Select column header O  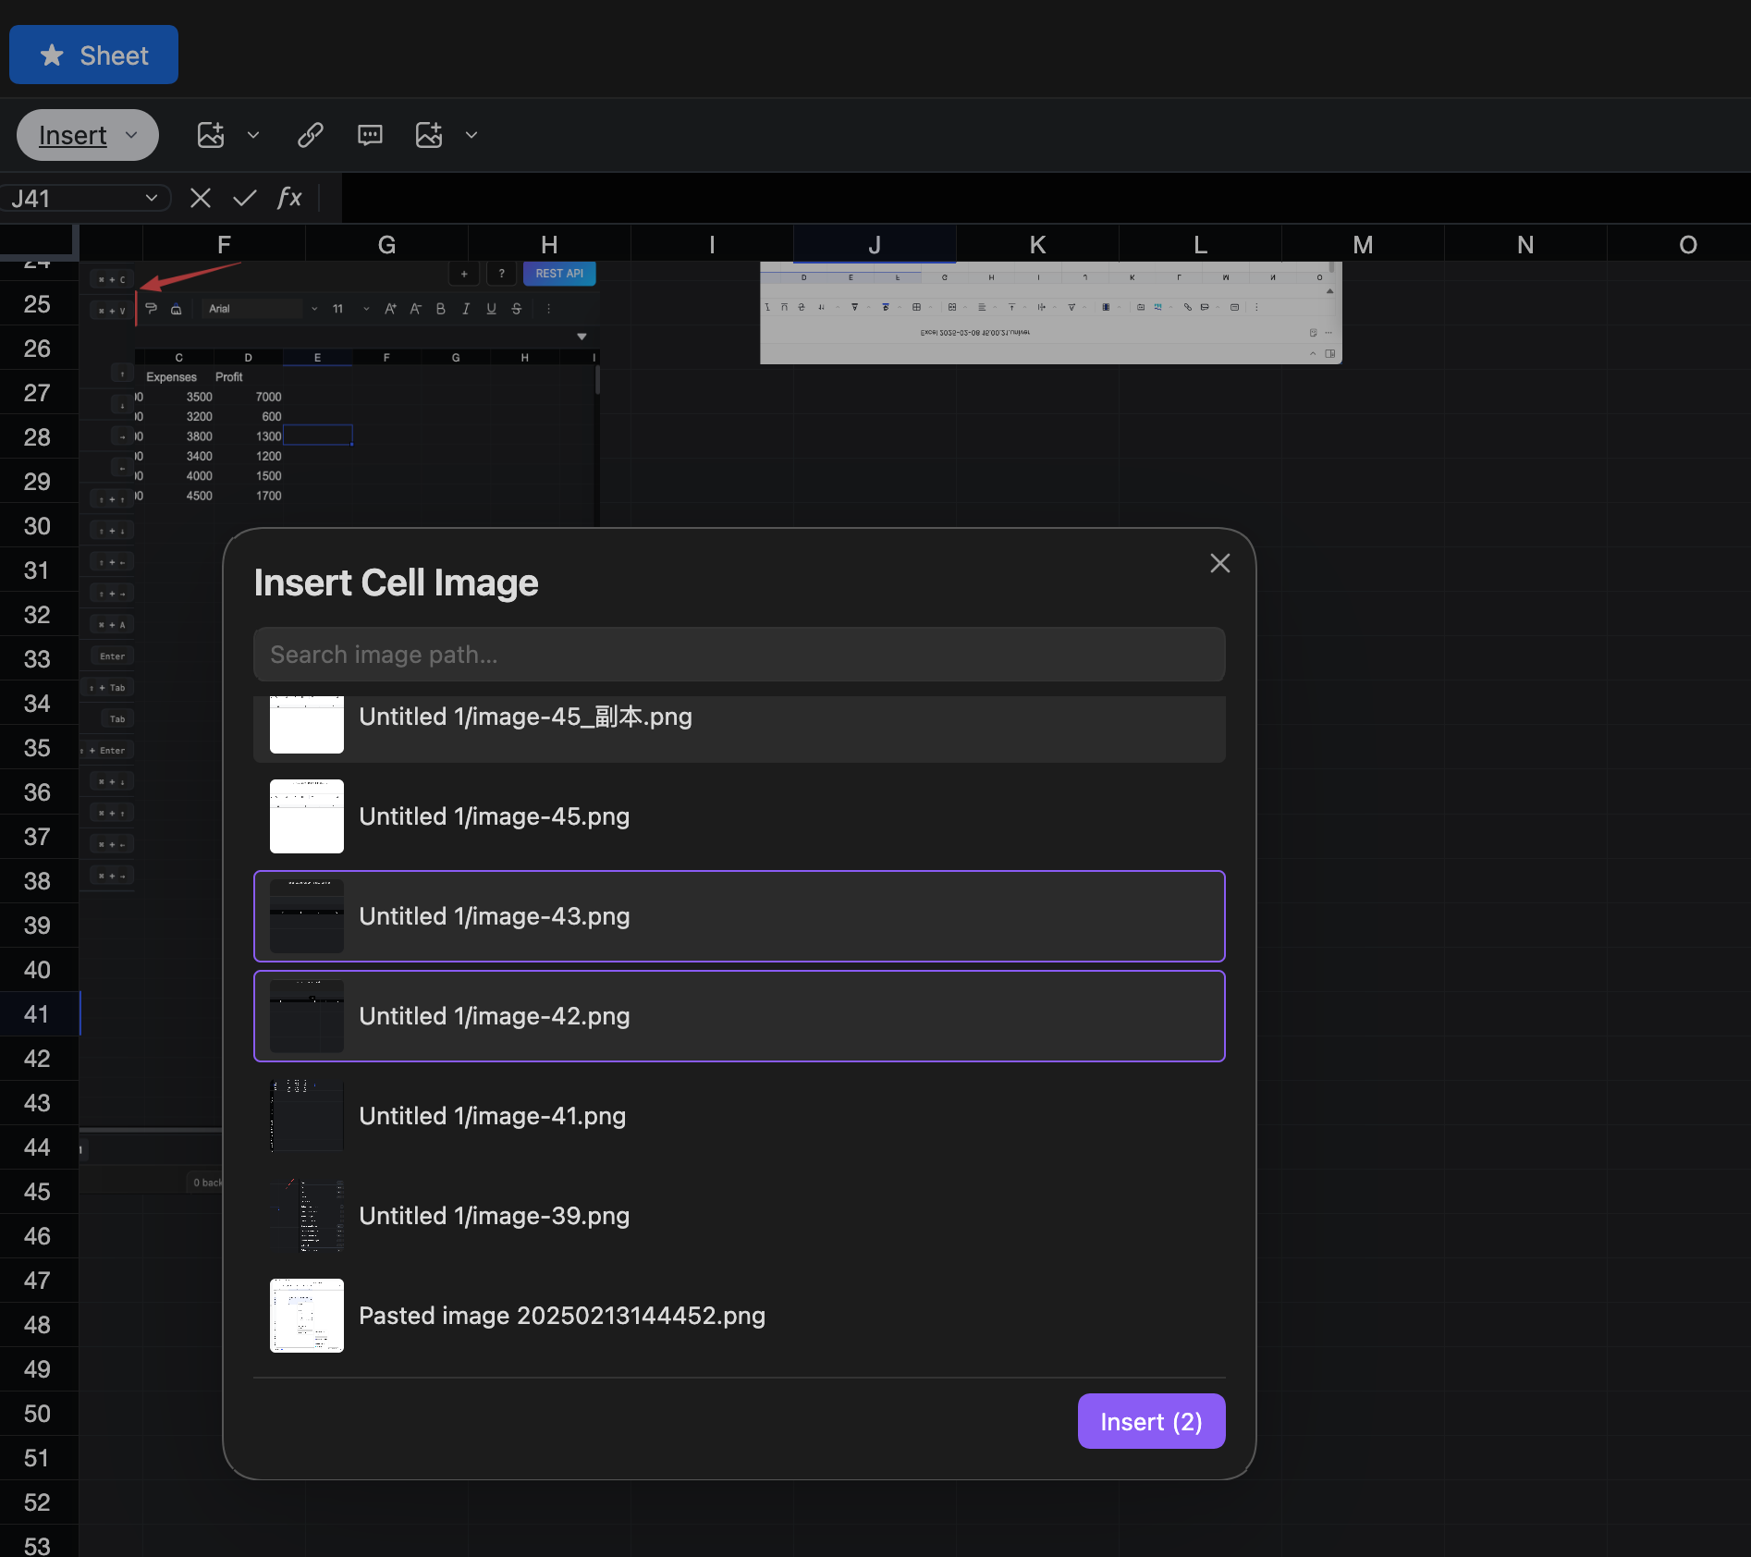(x=1688, y=245)
